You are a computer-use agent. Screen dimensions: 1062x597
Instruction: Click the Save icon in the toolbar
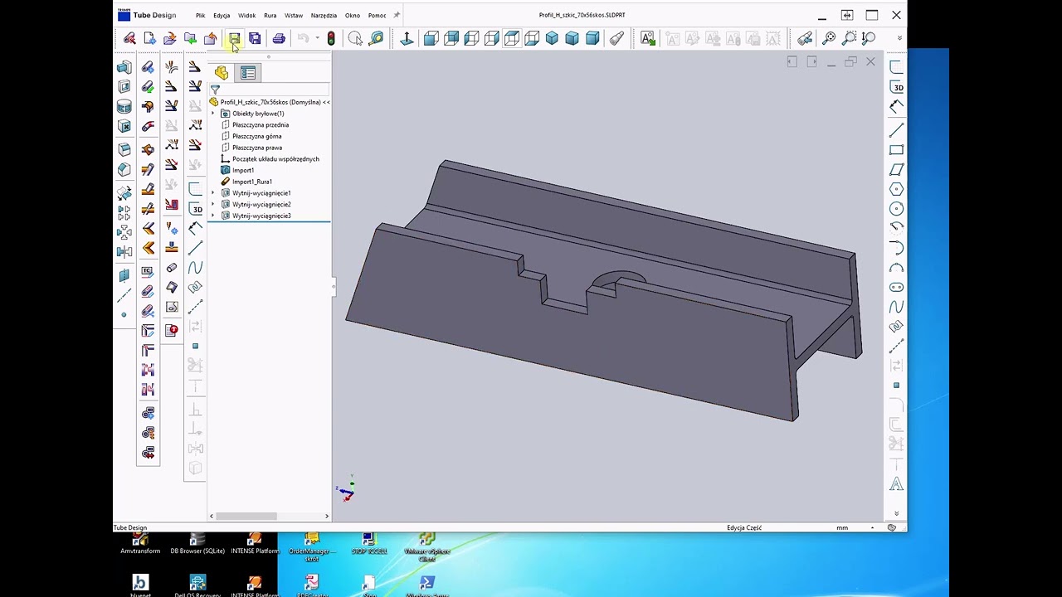(235, 38)
